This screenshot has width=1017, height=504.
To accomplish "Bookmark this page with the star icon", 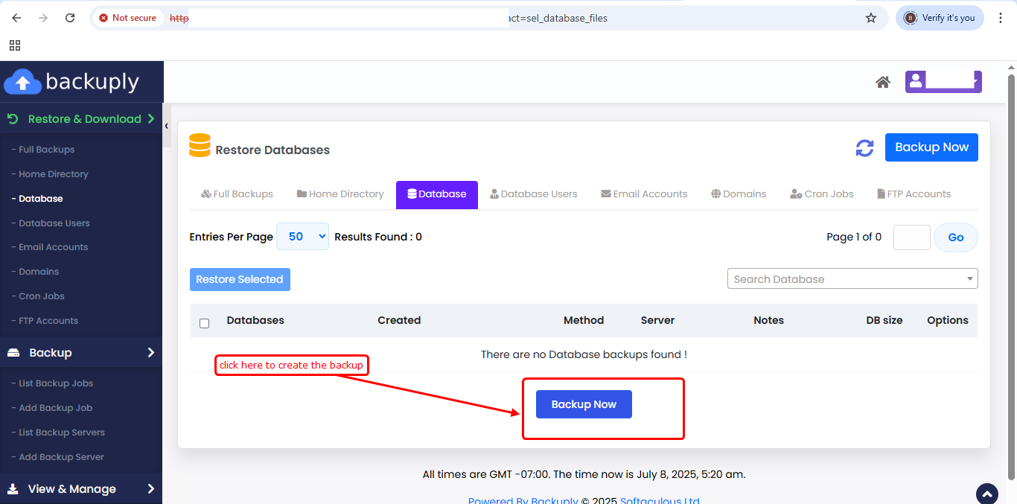I will click(x=871, y=18).
